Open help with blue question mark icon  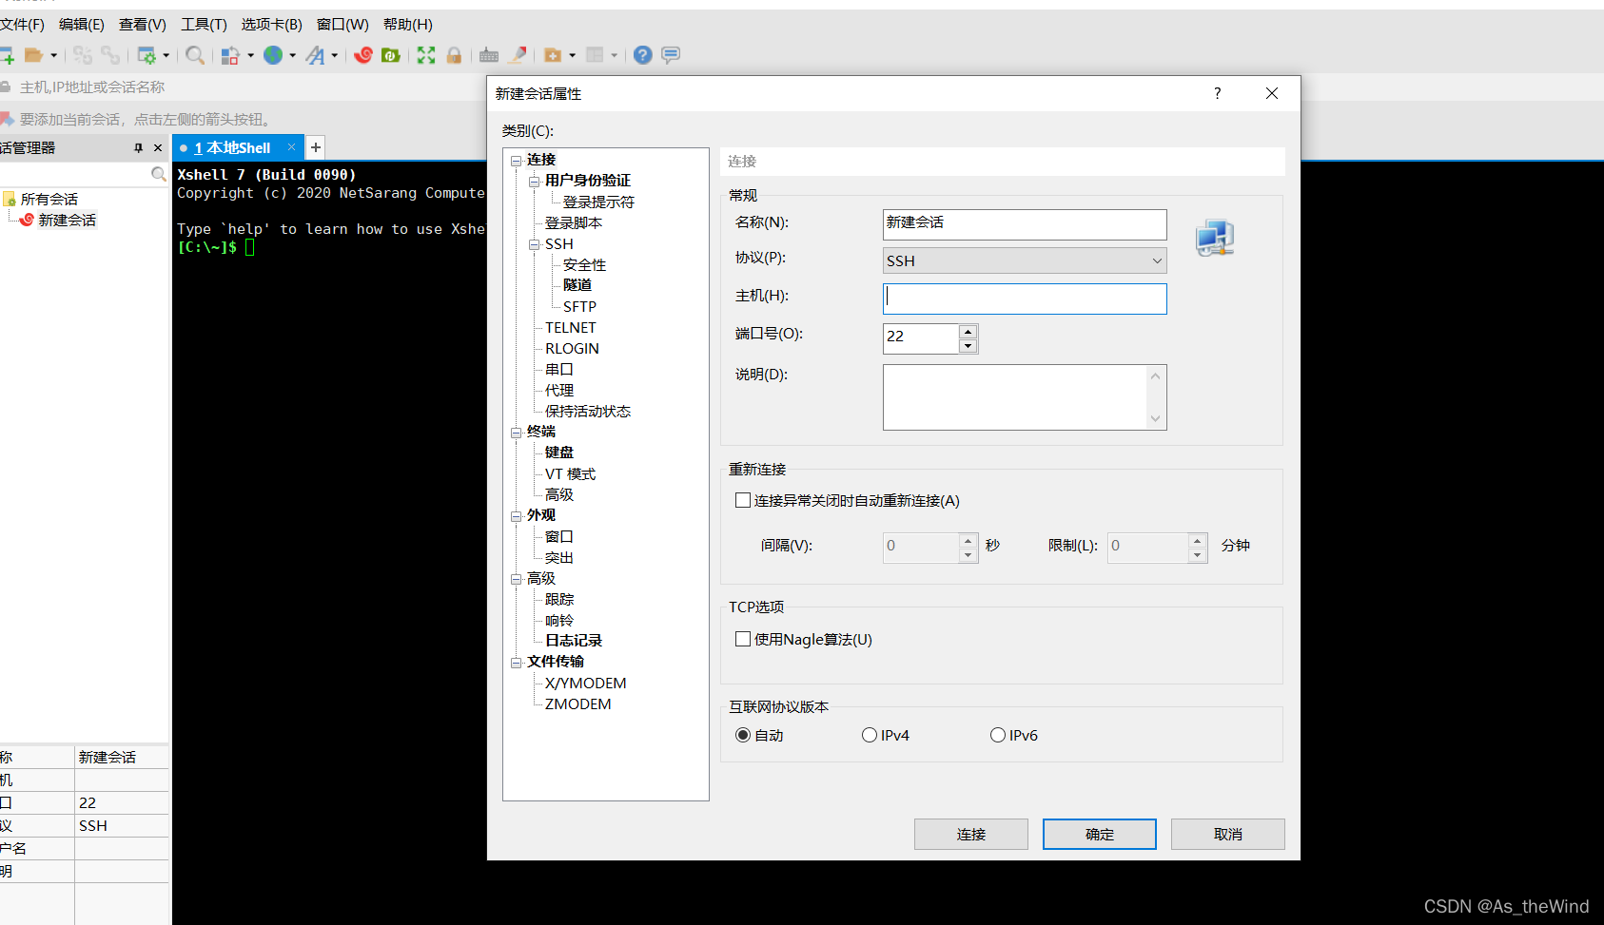643,55
